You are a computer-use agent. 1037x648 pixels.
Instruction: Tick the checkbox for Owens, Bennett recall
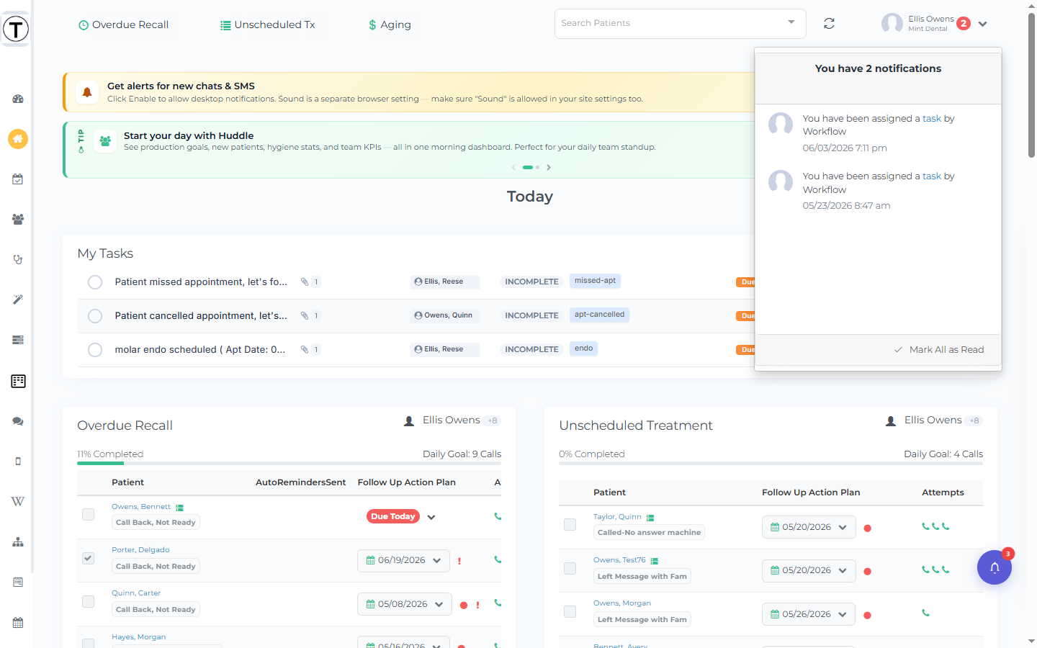[x=89, y=515]
